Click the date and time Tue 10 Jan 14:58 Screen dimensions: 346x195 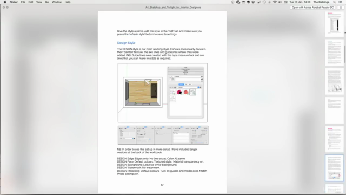pos(300,2)
